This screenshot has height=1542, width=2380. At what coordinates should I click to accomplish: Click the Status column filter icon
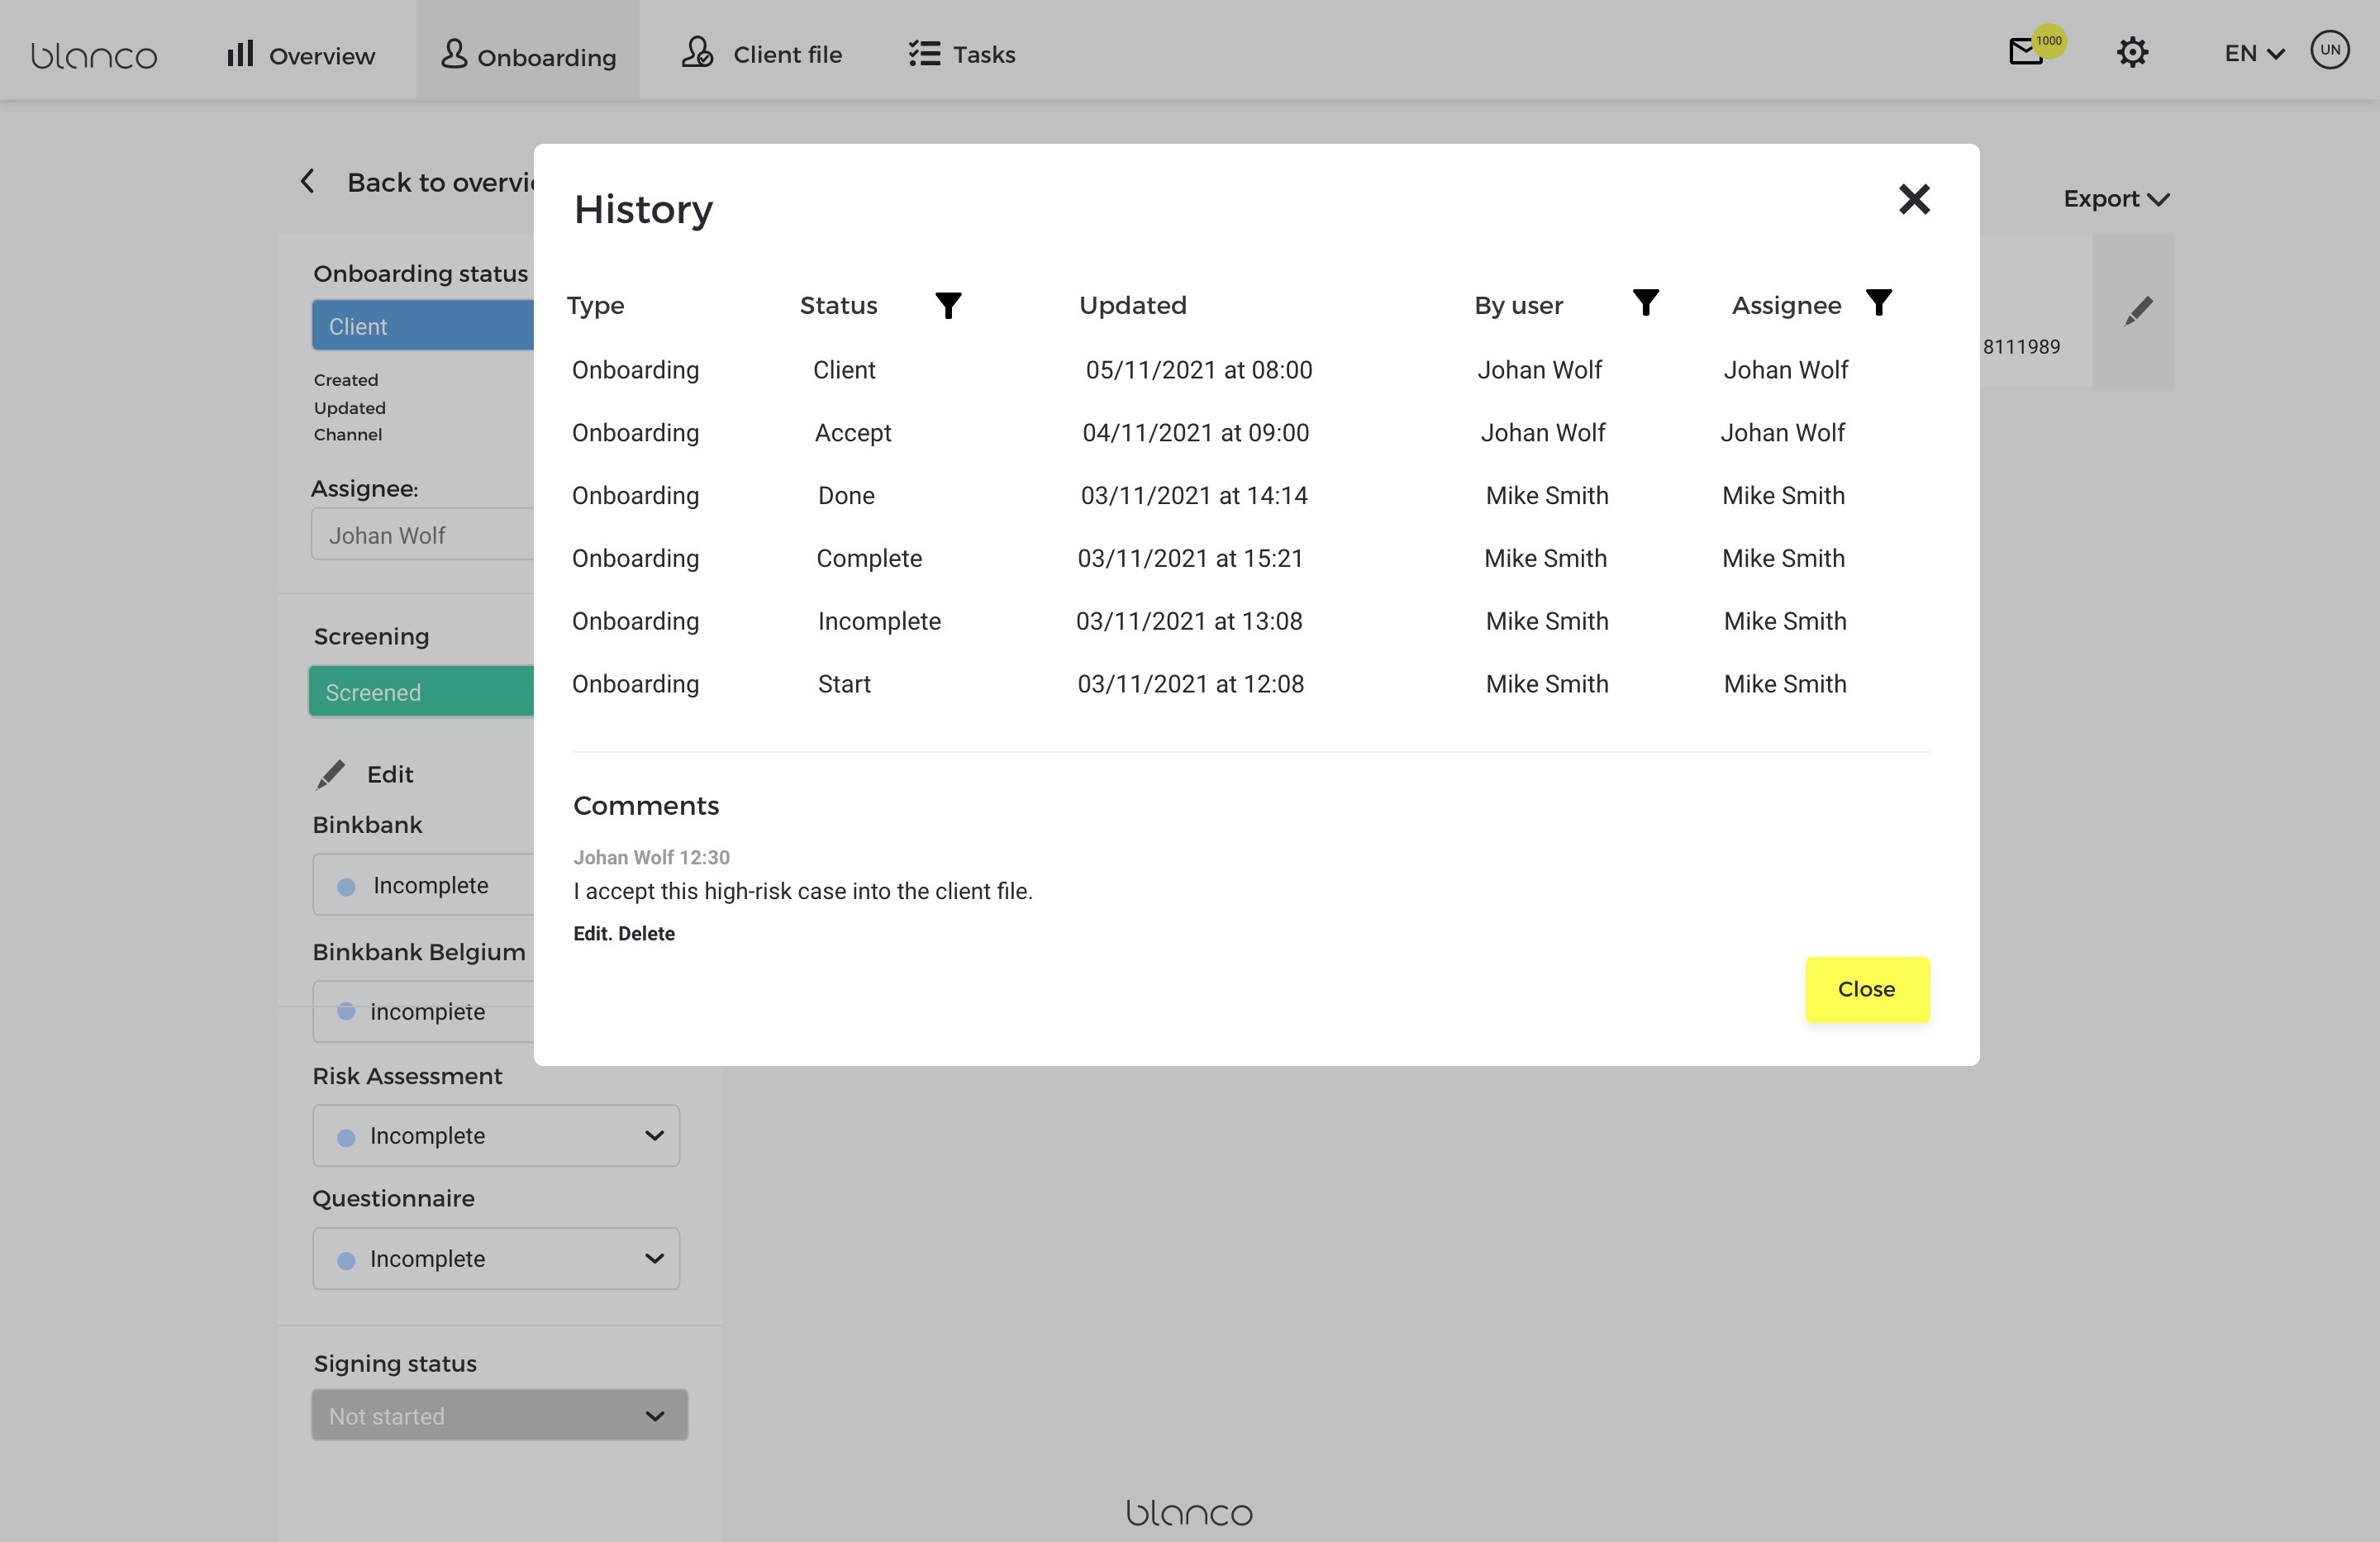[947, 304]
